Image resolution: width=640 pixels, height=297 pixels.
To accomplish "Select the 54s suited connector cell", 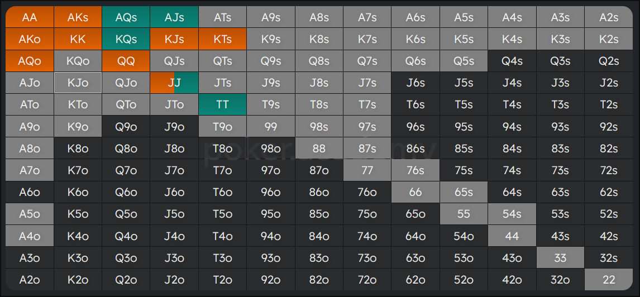I will point(512,214).
